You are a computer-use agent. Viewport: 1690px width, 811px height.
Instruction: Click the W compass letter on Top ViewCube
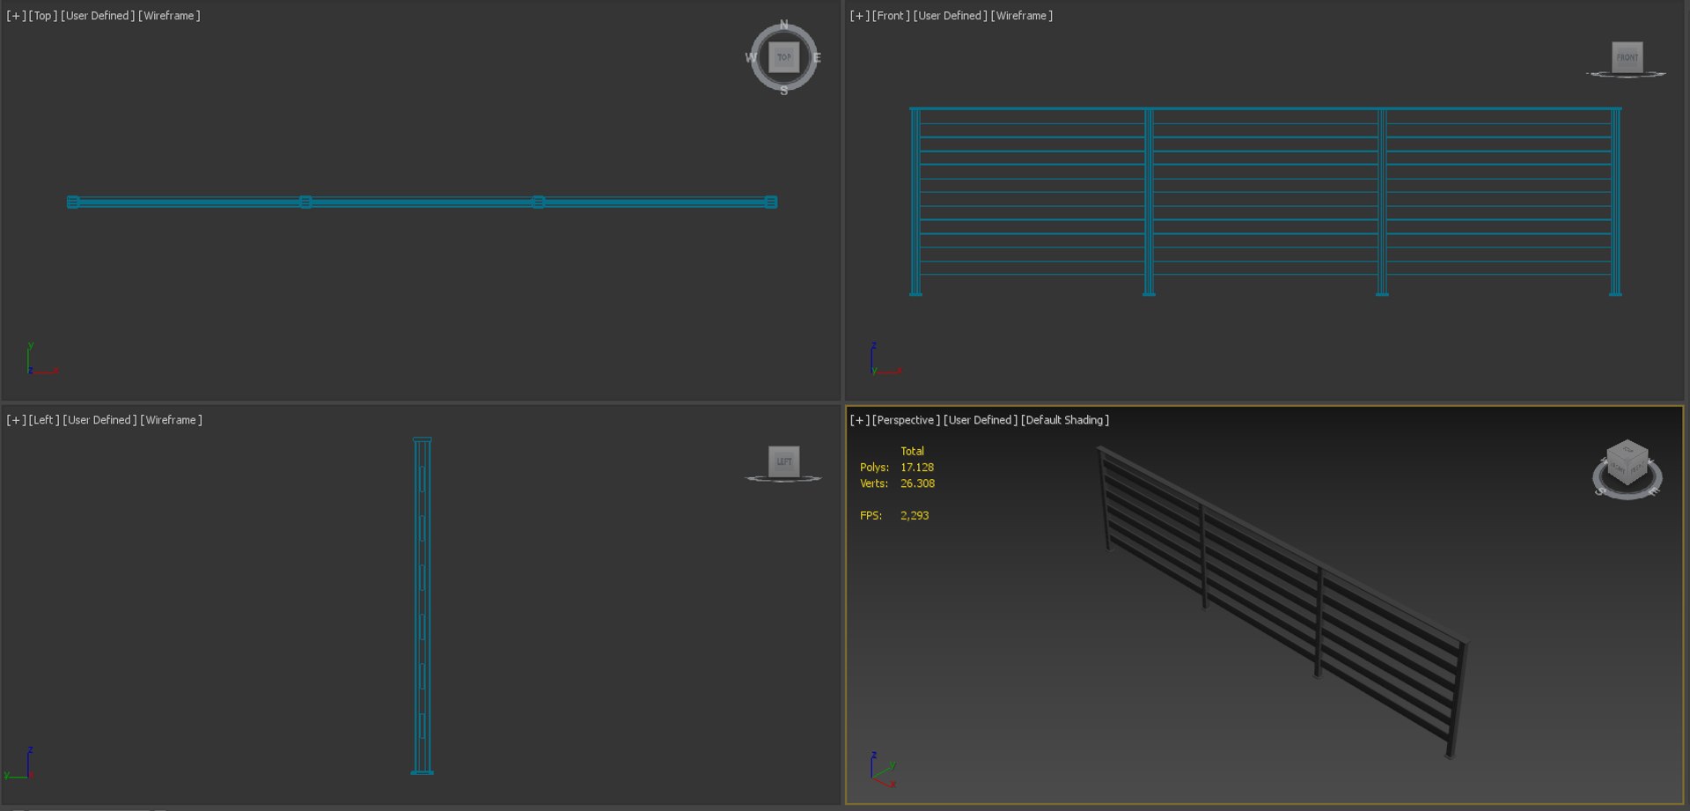tap(751, 58)
